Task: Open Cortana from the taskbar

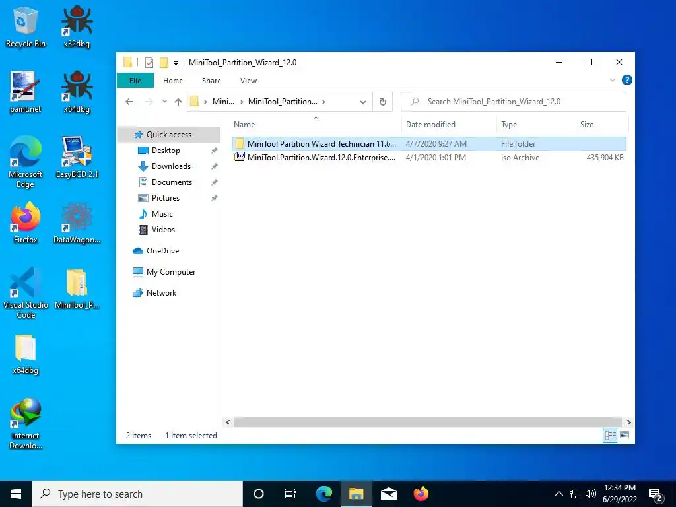Action: point(258,494)
